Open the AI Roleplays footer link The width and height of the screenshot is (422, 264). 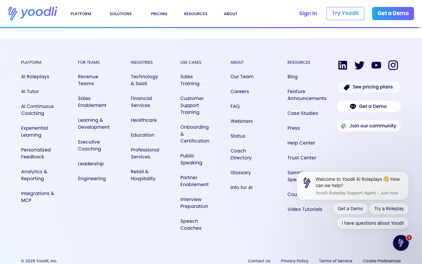35,77
